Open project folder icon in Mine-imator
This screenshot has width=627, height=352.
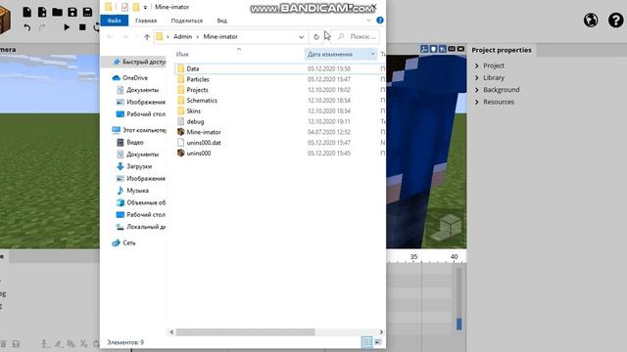[57, 12]
